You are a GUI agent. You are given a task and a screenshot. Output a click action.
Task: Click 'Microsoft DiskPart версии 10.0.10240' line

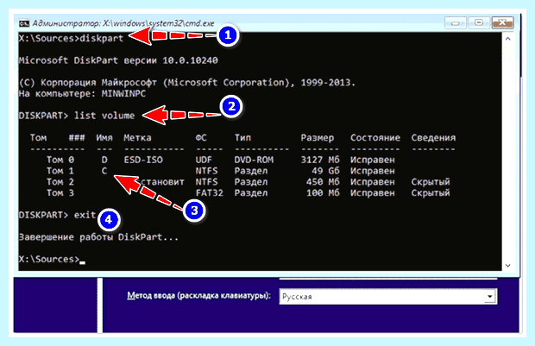[x=118, y=60]
